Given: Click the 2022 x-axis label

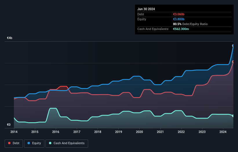Looking at the screenshot, I should (x=181, y=132).
